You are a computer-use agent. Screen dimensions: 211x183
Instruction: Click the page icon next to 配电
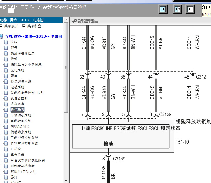tap(6, 76)
